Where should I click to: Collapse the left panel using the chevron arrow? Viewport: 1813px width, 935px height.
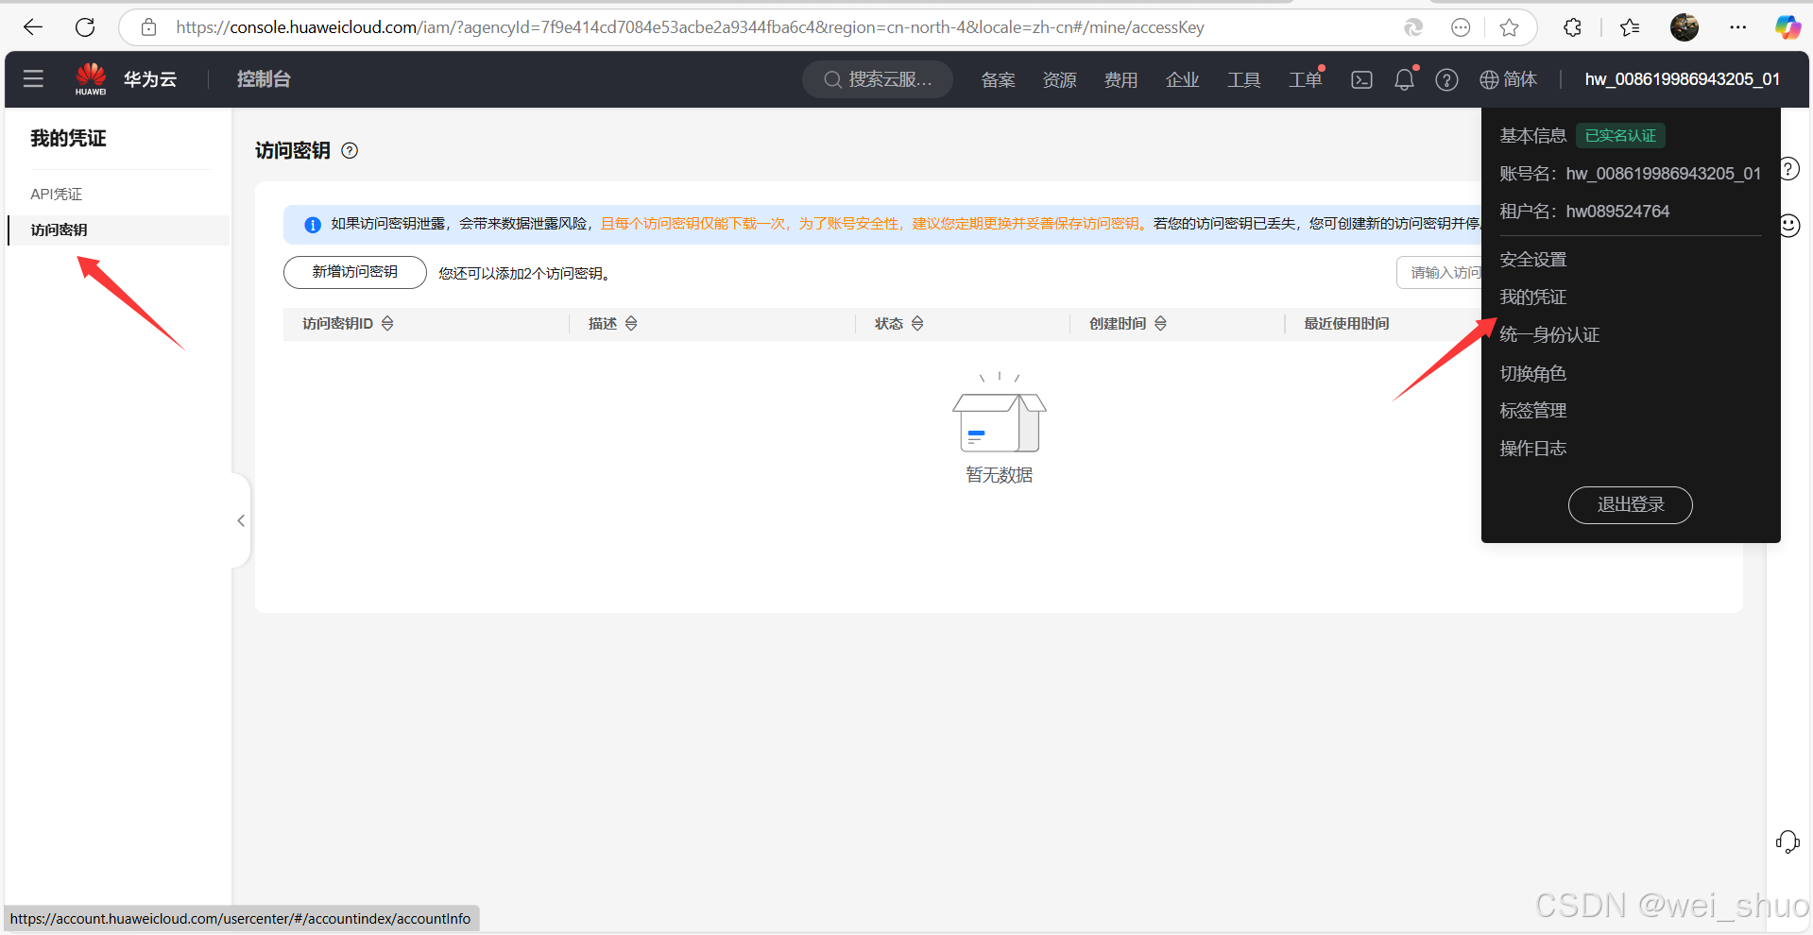[x=241, y=519]
